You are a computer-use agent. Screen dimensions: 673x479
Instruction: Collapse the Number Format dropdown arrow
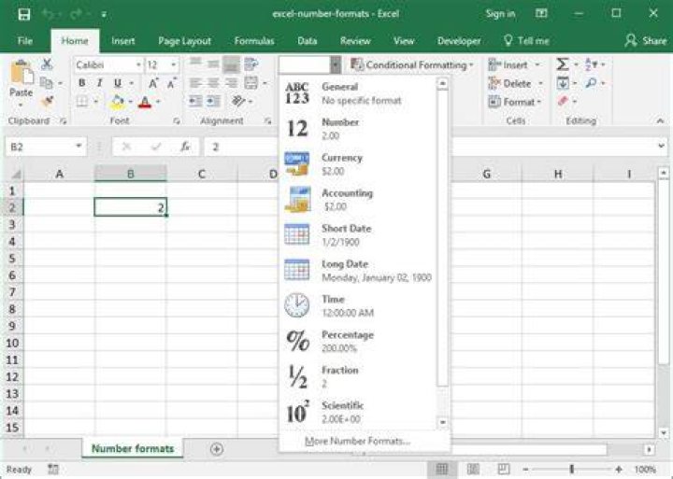click(336, 65)
